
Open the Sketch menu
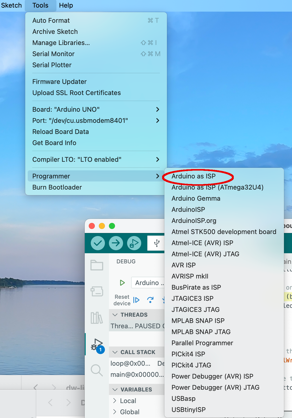(11, 5)
